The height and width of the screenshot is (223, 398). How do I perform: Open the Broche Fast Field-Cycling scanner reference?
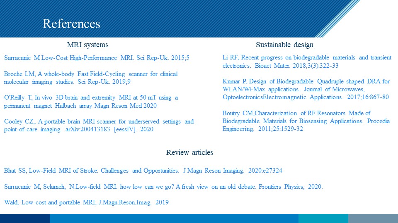point(90,78)
